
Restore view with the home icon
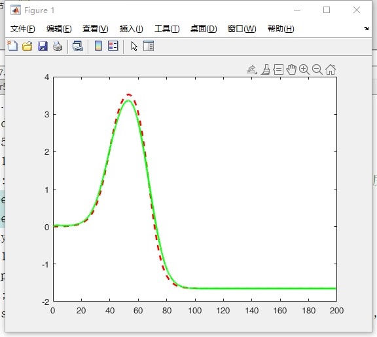(331, 69)
